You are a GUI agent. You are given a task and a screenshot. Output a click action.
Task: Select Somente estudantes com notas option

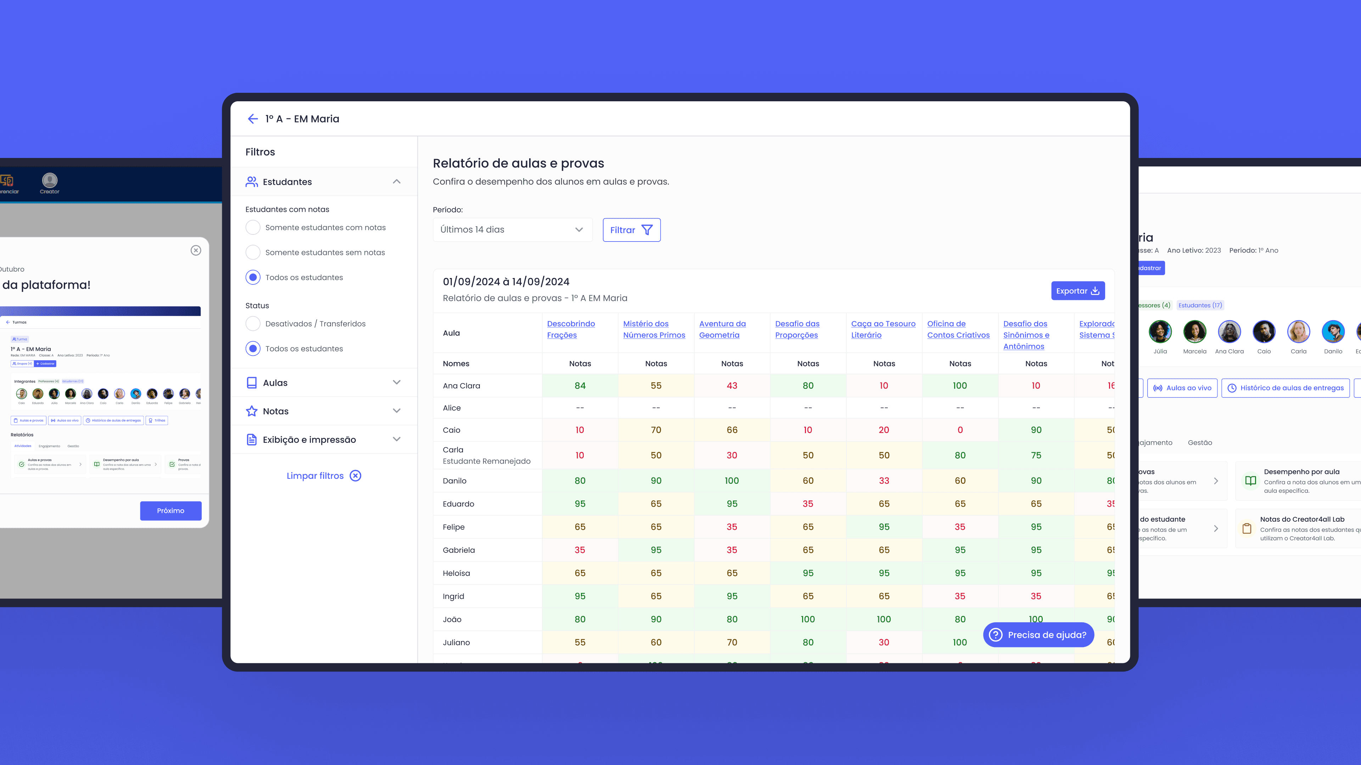[253, 227]
